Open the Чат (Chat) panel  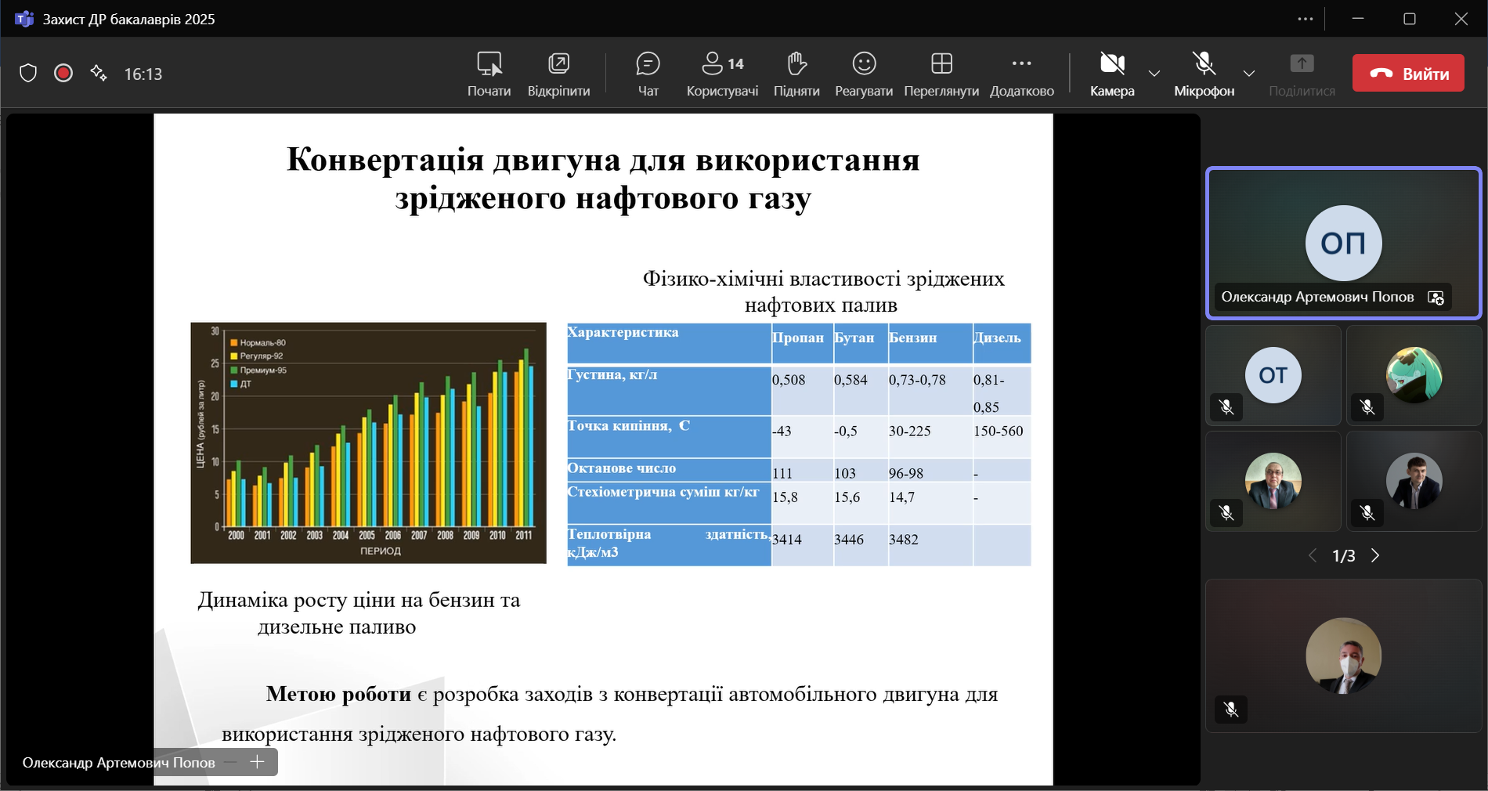(x=648, y=74)
